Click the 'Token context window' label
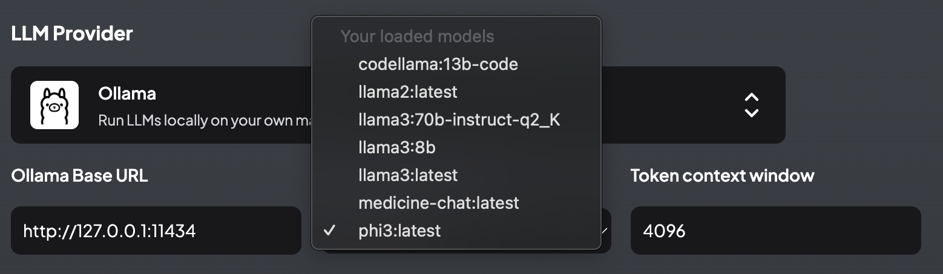This screenshot has width=943, height=274. tap(722, 176)
